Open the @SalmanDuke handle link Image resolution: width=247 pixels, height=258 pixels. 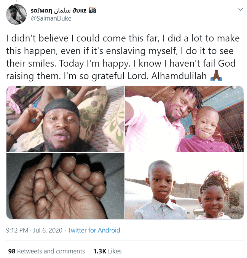[x=45, y=18]
